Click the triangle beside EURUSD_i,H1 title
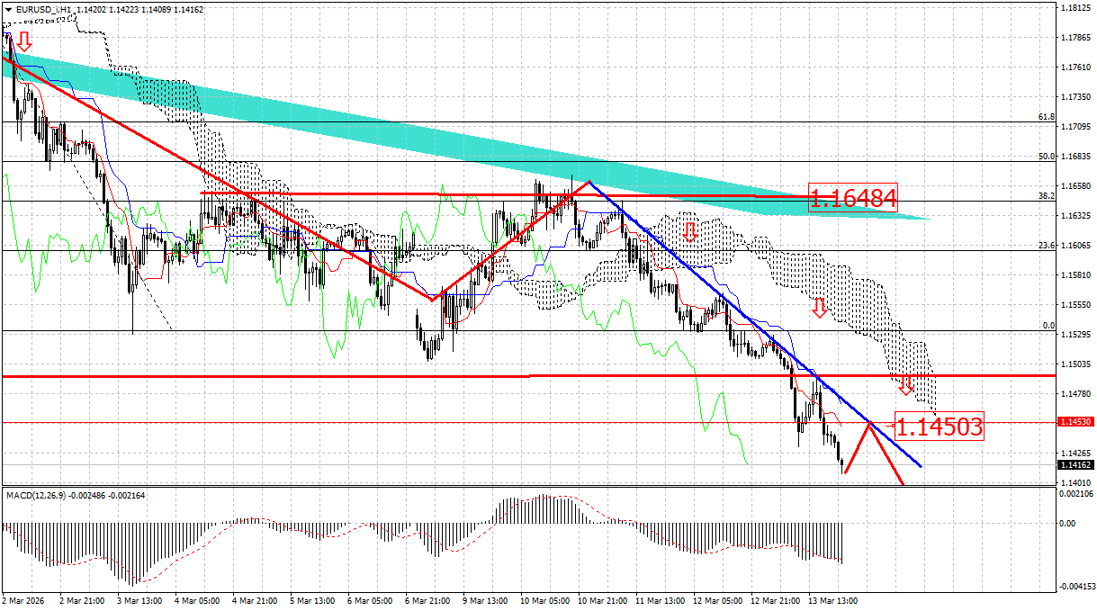This screenshot has width=1097, height=611. point(8,8)
